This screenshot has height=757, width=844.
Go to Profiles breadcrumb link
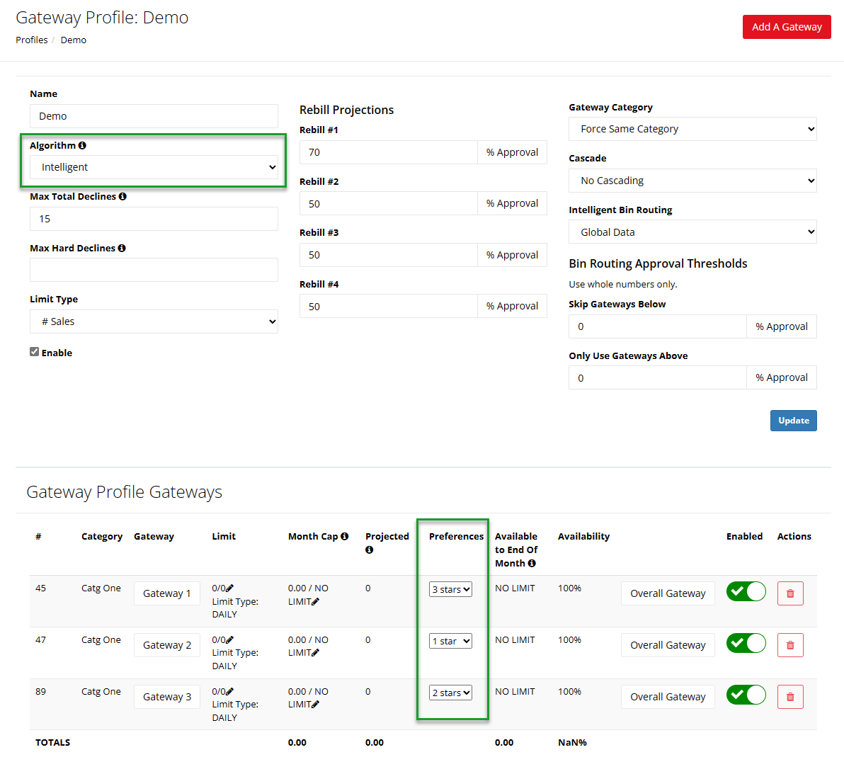point(32,40)
